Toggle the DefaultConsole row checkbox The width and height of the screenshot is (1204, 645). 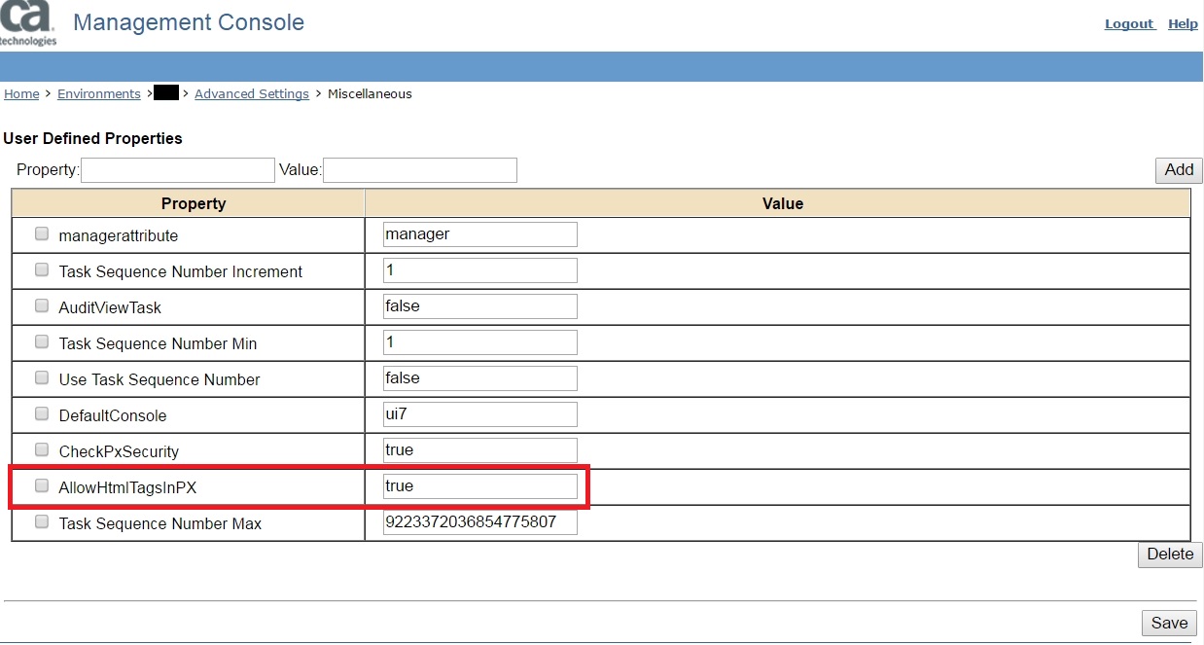click(42, 414)
